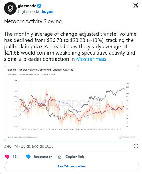142x174 pixels.
Task: Click the Copiar link label
Action: click(x=75, y=157)
